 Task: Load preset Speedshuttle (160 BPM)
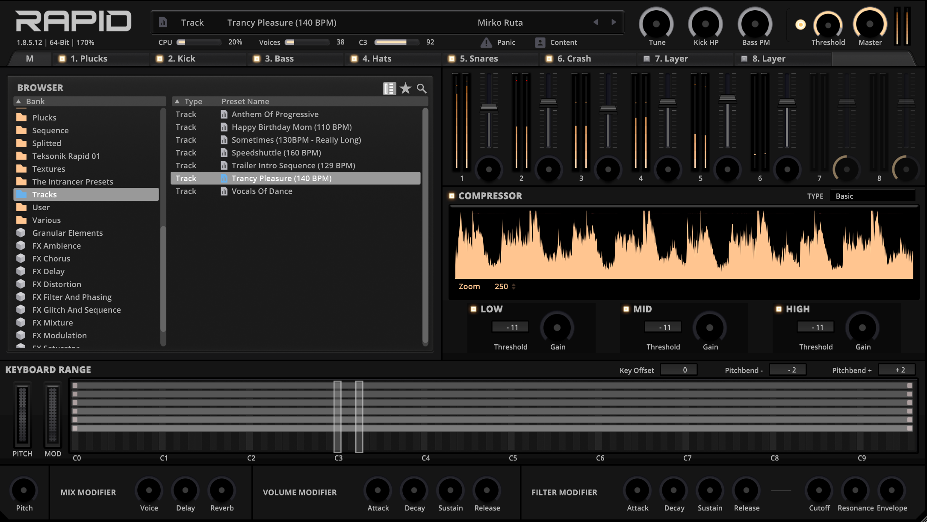[x=295, y=152]
